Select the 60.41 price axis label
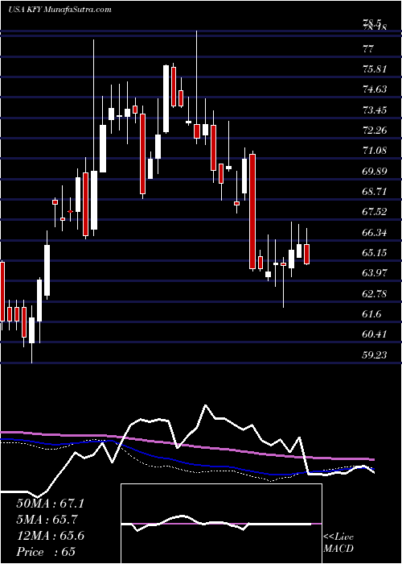This screenshot has height=564, width=402. (x=375, y=334)
